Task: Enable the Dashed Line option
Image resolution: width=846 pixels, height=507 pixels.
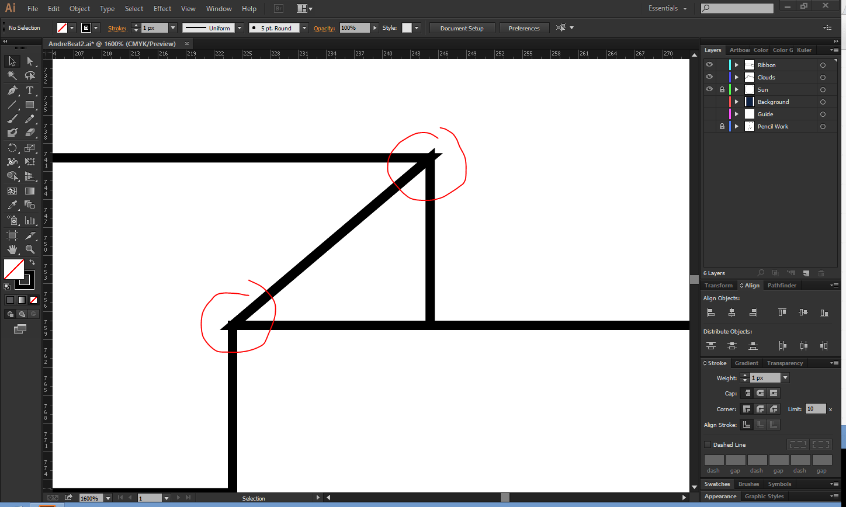Action: pyautogui.click(x=708, y=445)
